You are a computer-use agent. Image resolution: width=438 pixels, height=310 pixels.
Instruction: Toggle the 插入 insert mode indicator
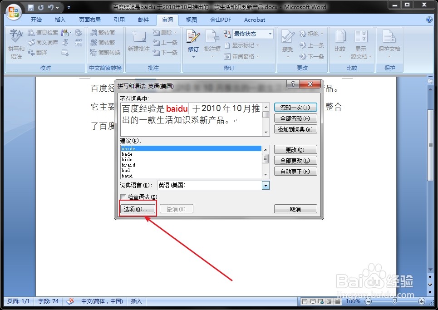click(136, 301)
